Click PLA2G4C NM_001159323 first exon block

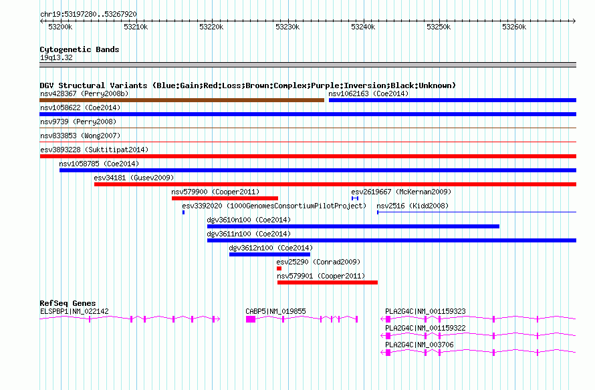(x=388, y=319)
